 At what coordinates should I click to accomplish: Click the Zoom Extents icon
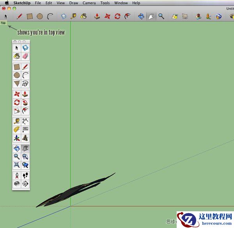[x=17, y=165]
